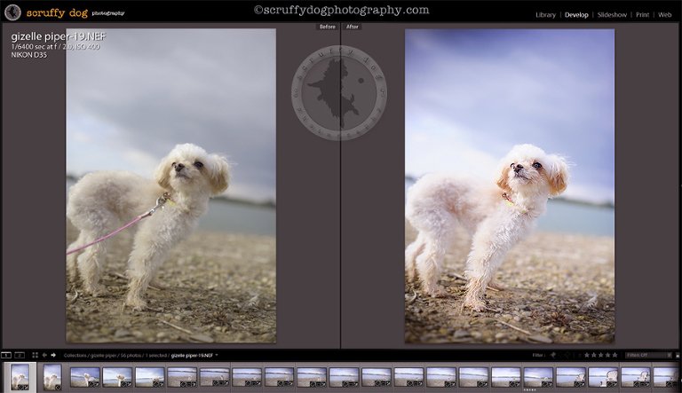
Task: Set five-star rating filter
Action: (x=615, y=355)
